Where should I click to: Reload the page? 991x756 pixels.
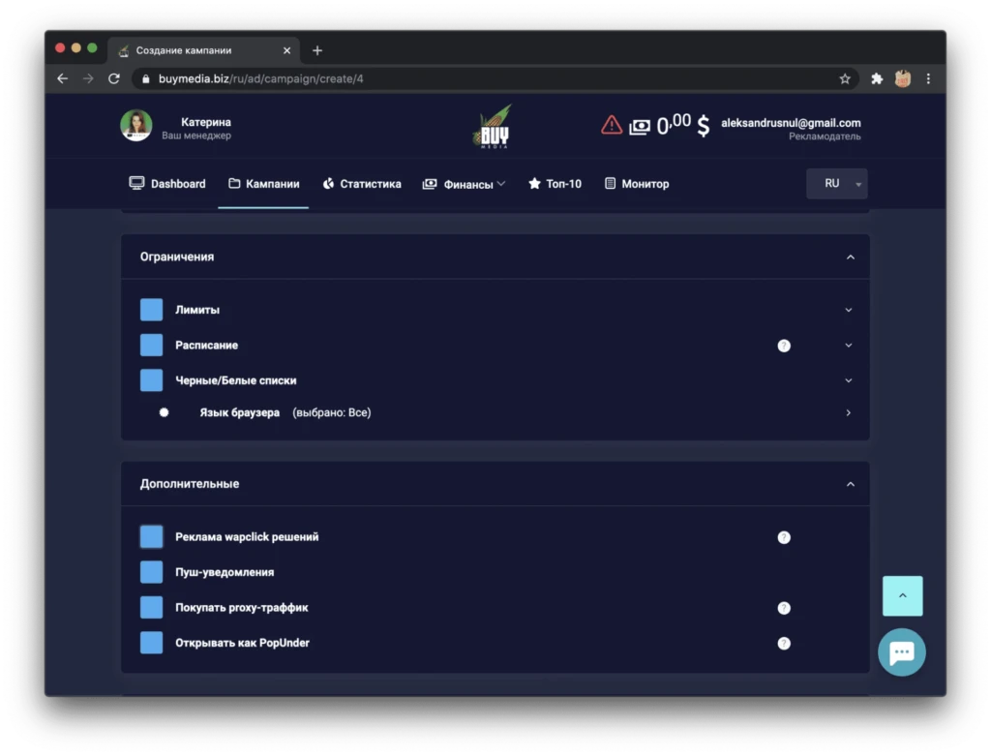point(114,79)
